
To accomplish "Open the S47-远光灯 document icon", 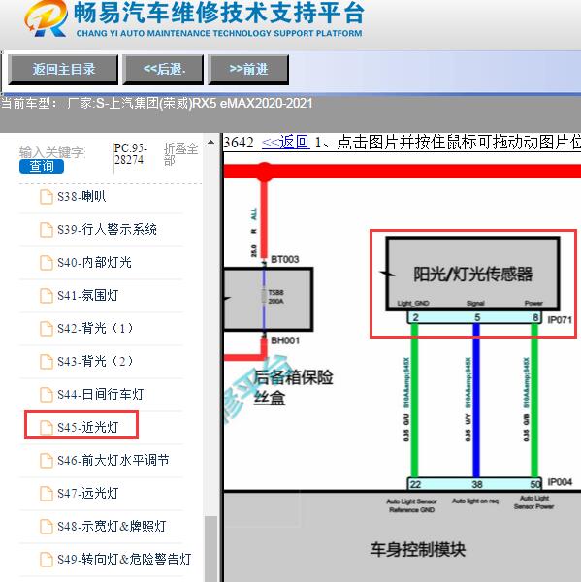I will 47,494.
